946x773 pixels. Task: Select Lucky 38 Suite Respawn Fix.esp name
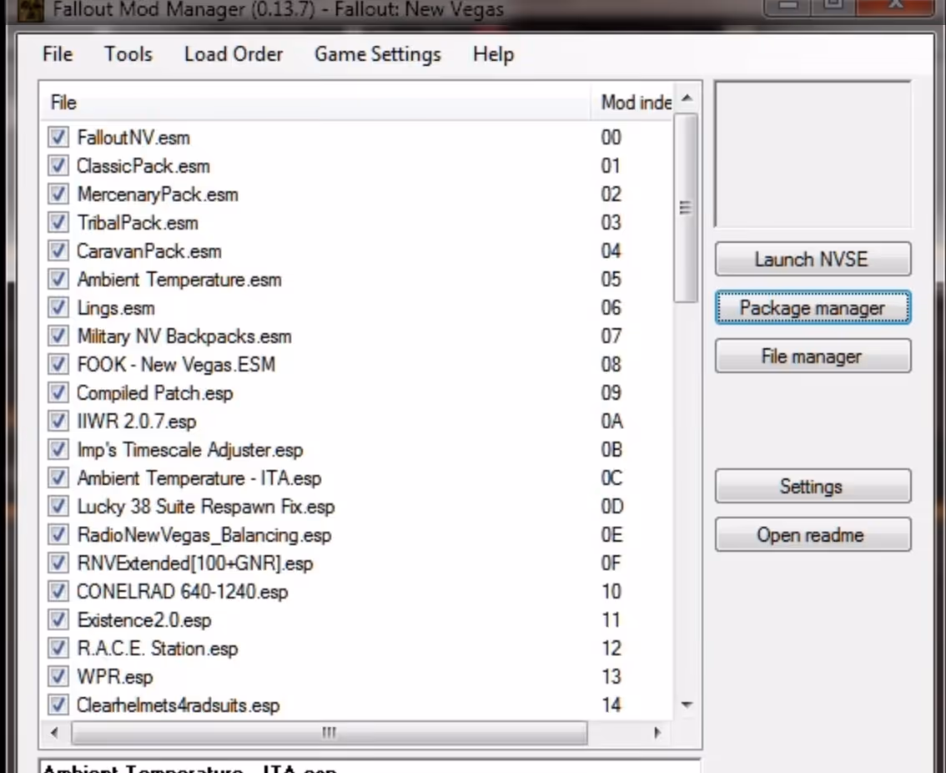pos(206,507)
